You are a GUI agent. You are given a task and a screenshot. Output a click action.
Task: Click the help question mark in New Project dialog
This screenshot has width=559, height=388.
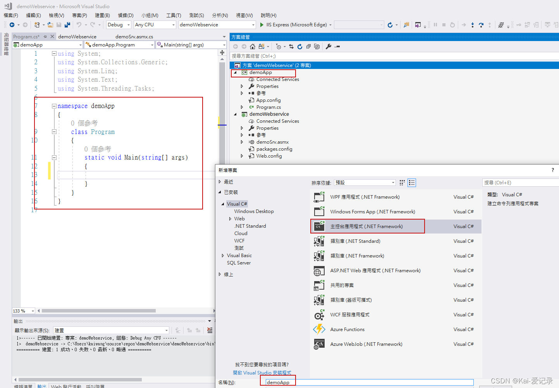pos(553,170)
